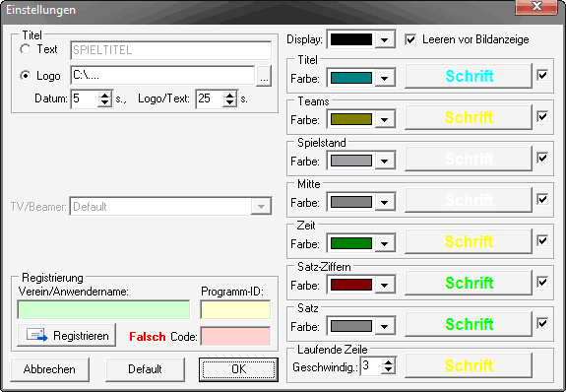This screenshot has width=566, height=392.
Task: Click the Schrift font button for Satz
Action: [x=469, y=324]
